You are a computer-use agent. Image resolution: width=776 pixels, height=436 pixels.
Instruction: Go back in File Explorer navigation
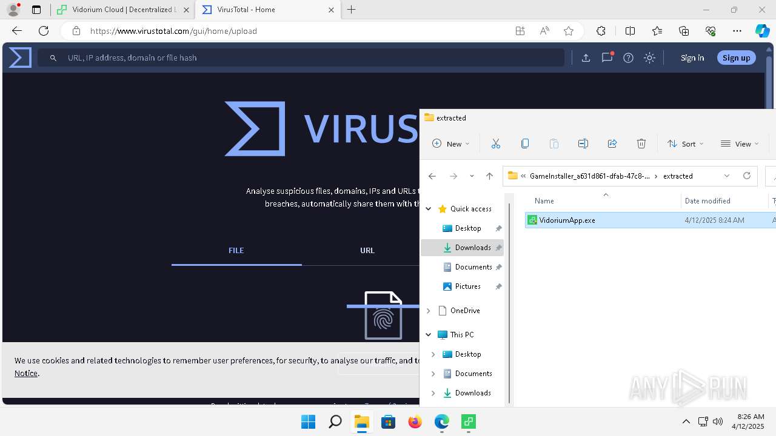tap(432, 176)
